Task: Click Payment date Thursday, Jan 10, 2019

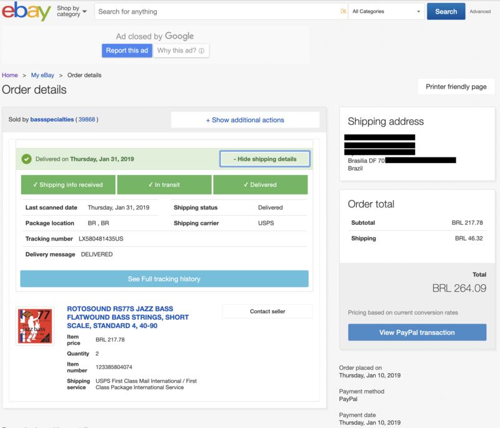Action: (x=369, y=422)
